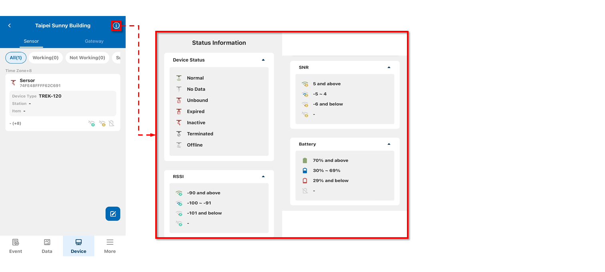Click the sensor's RSSI signal icon
Screen dimensions: 605x272
coord(92,124)
